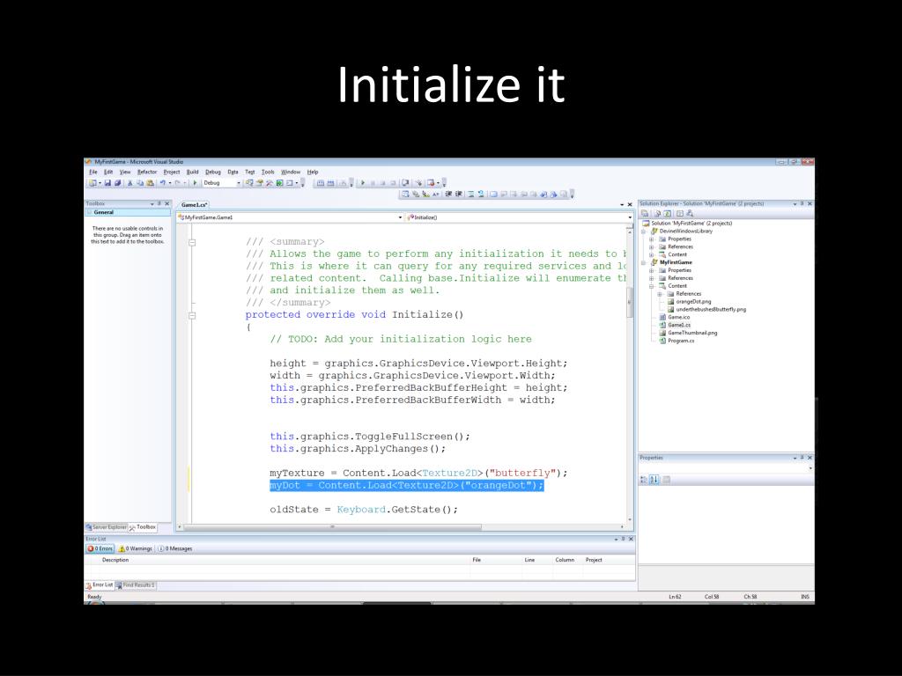
Task: Toggle auto-hide pin on Properties panel
Action: click(802, 458)
